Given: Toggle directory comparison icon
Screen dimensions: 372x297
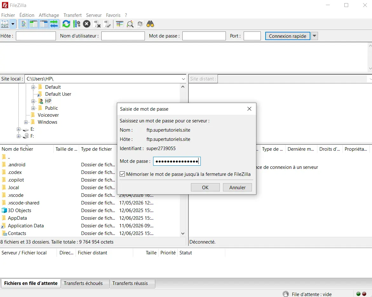Looking at the screenshot, I should pos(130,24).
